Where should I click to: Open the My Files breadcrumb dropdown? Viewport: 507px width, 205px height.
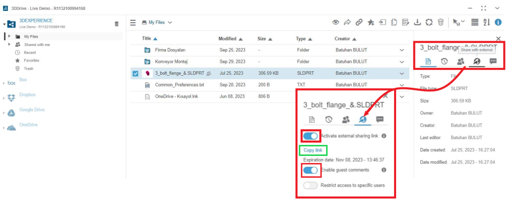[x=157, y=22]
